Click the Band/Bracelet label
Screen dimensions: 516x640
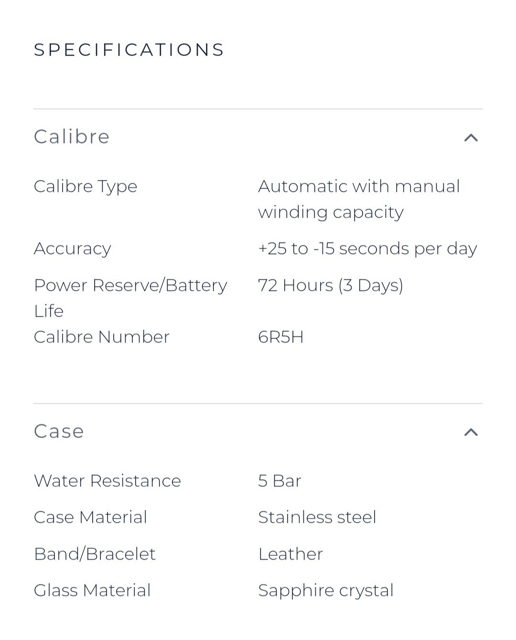[x=95, y=554]
